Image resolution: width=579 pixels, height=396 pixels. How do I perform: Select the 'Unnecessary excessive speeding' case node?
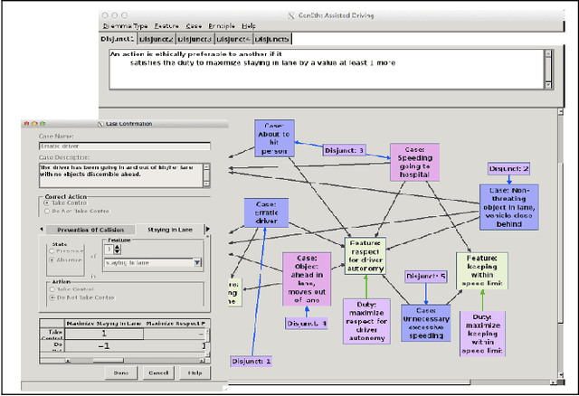425,323
